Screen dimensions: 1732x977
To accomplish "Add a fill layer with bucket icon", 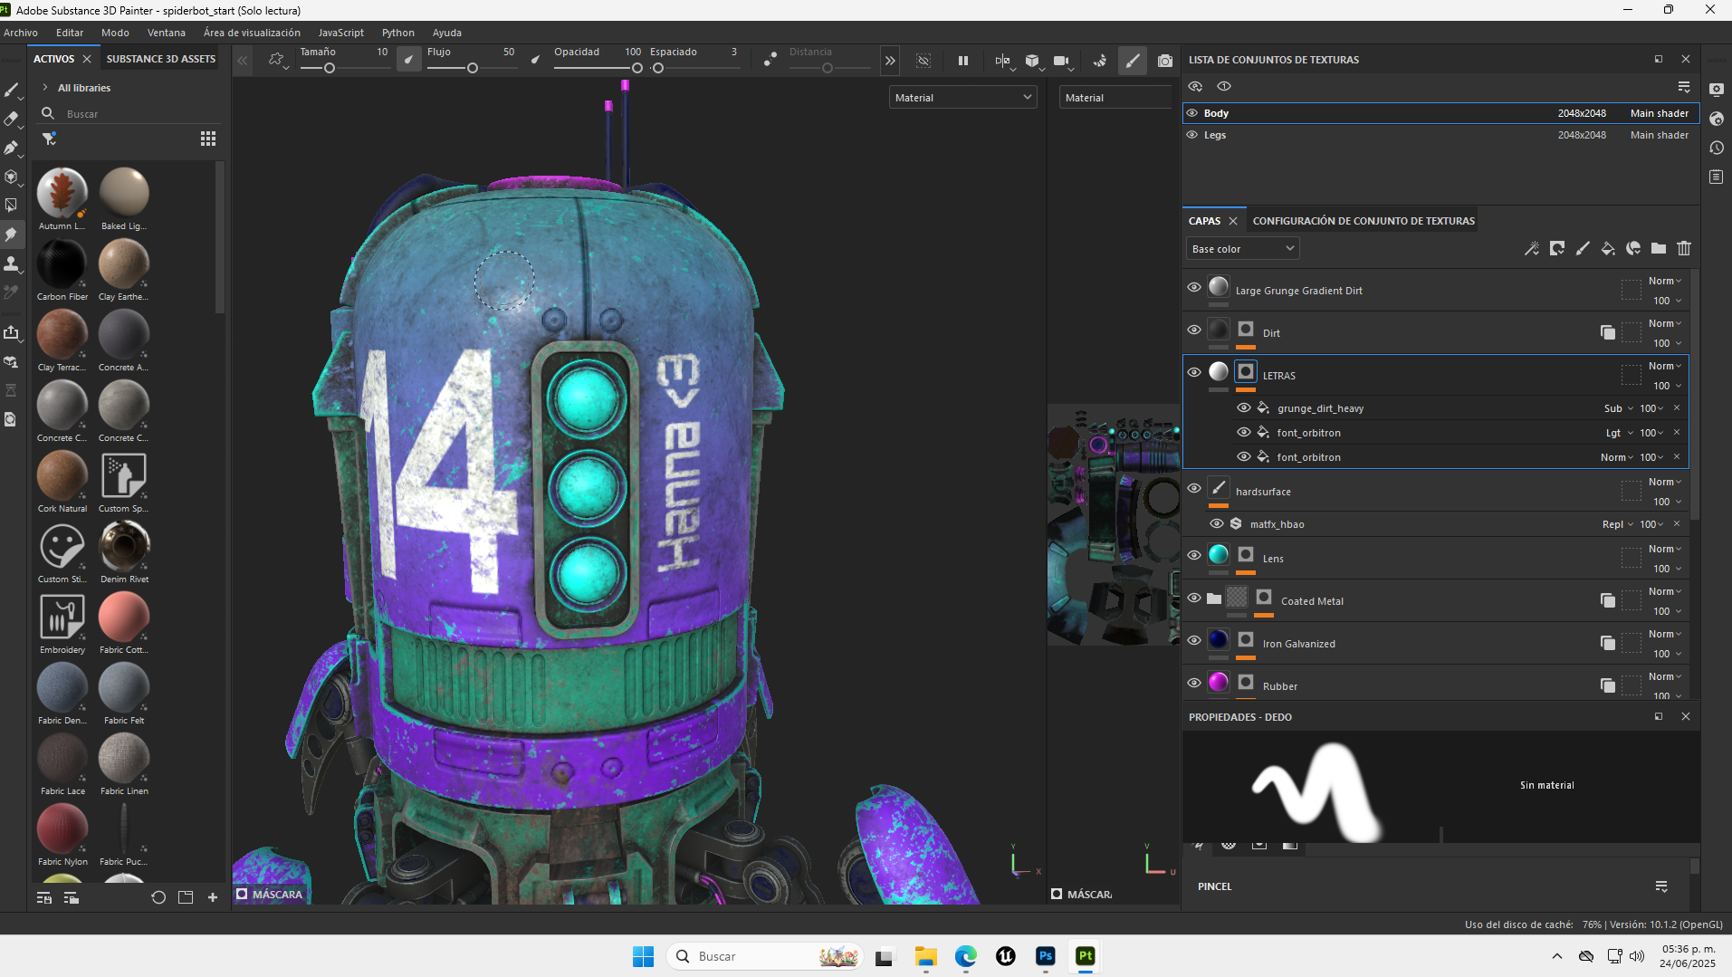I will [x=1608, y=248].
